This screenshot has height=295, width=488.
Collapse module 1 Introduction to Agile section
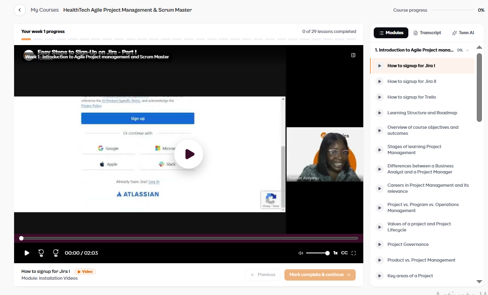coord(467,50)
